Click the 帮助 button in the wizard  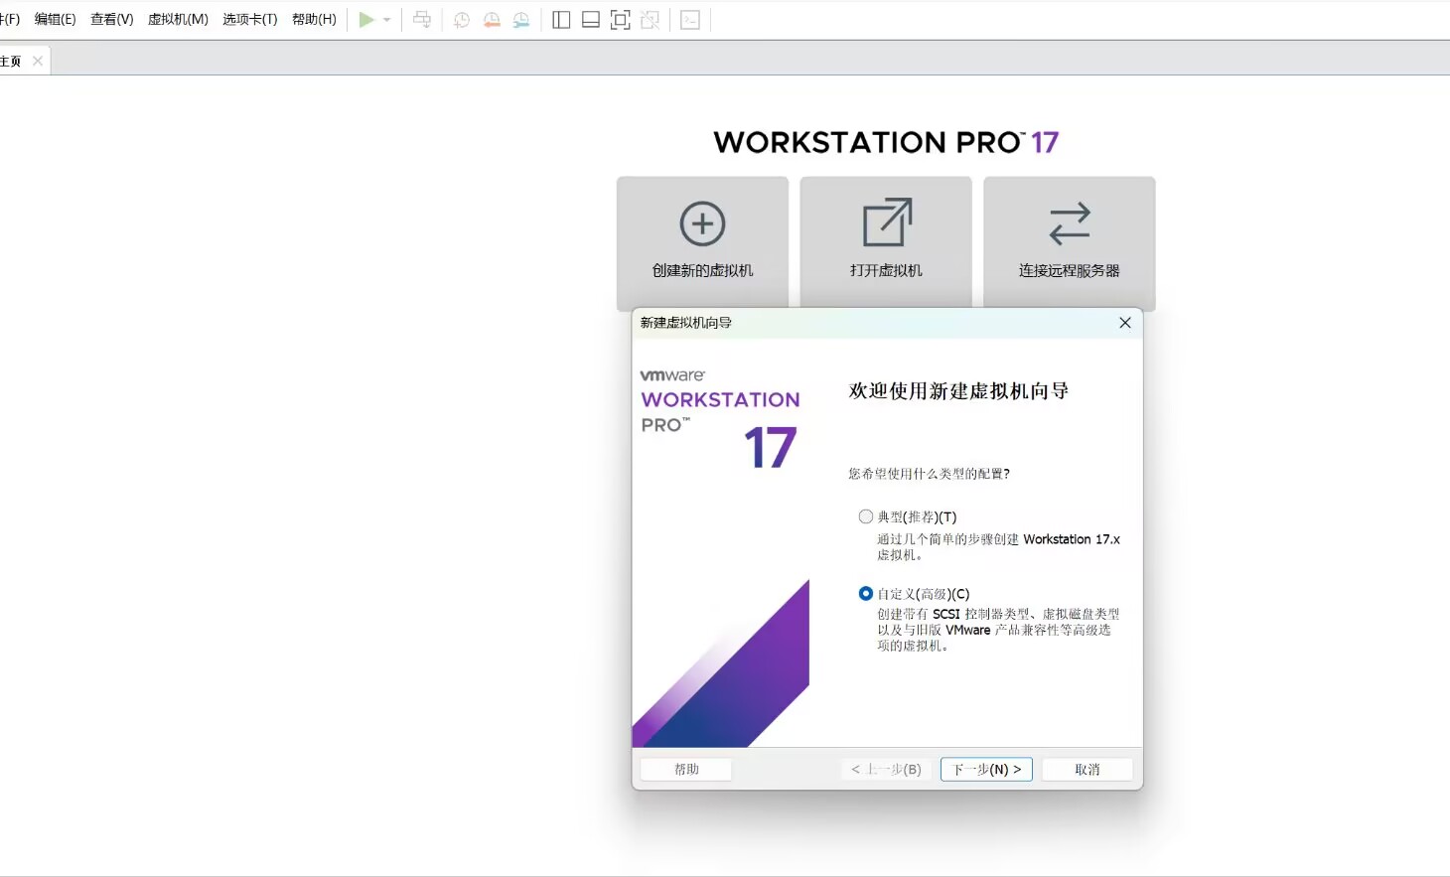tap(686, 770)
